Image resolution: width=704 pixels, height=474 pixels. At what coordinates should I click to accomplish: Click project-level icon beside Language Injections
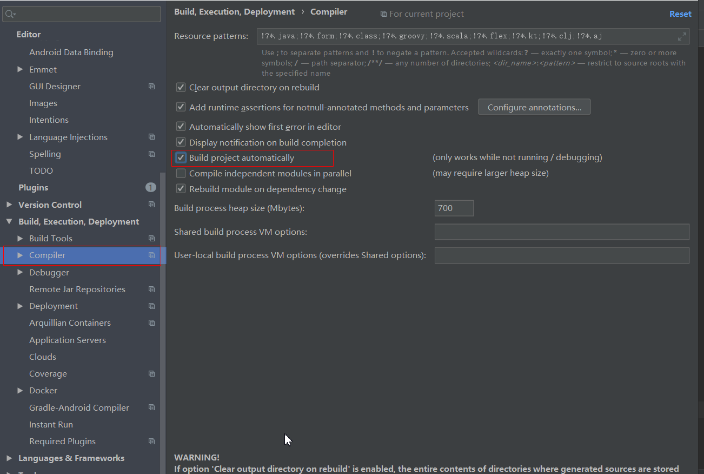pos(152,137)
